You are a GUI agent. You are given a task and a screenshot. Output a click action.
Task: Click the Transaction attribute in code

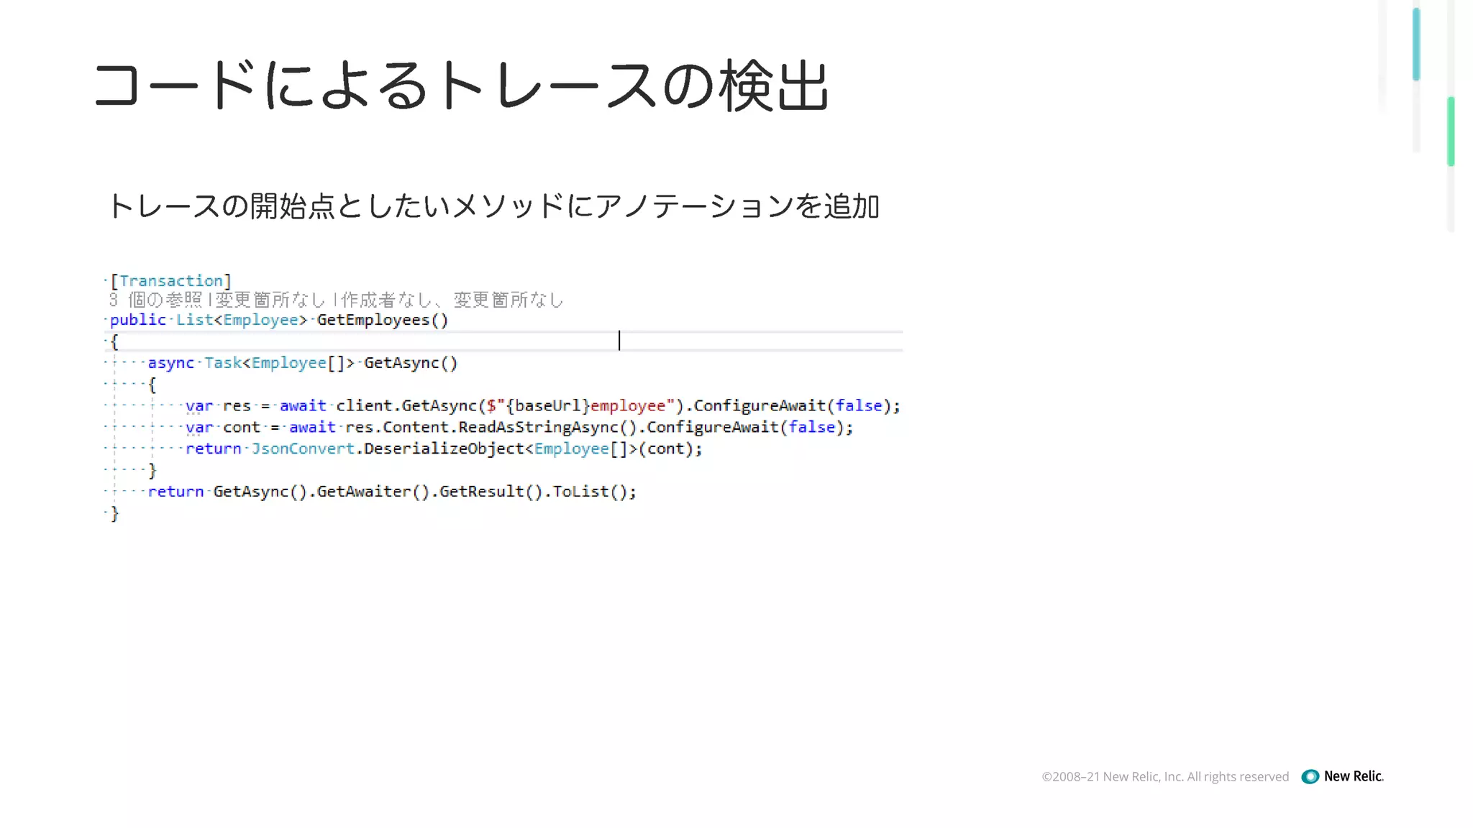[170, 281]
